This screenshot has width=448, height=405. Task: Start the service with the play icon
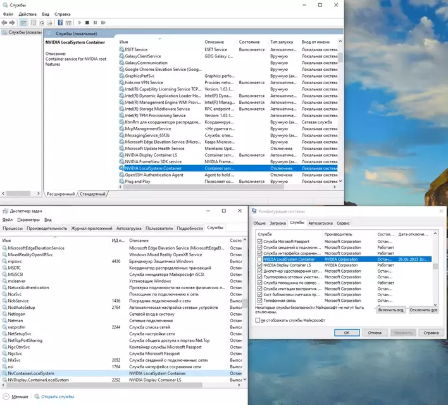(x=80, y=23)
